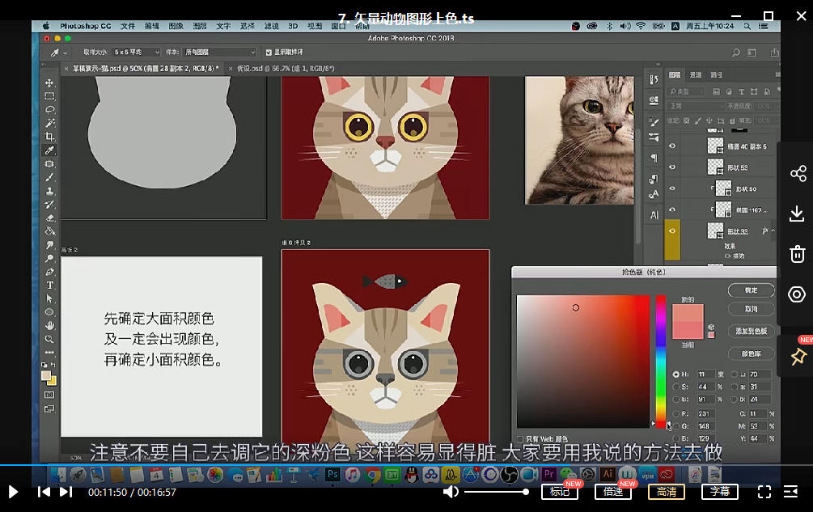Open the playlist icon in player bar
813x512 pixels.
(791, 491)
